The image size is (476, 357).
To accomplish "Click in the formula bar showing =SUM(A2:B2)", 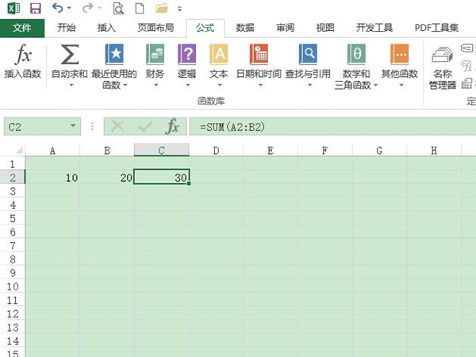I will pyautogui.click(x=317, y=126).
